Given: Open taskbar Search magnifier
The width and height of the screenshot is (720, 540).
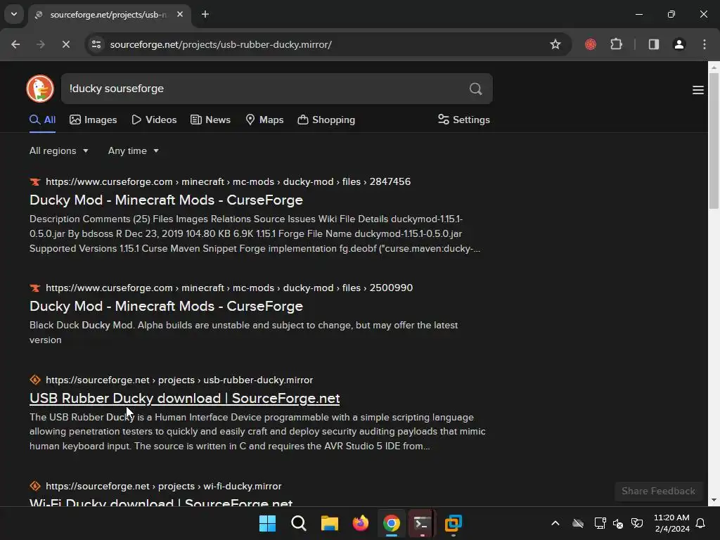Looking at the screenshot, I should (x=298, y=523).
